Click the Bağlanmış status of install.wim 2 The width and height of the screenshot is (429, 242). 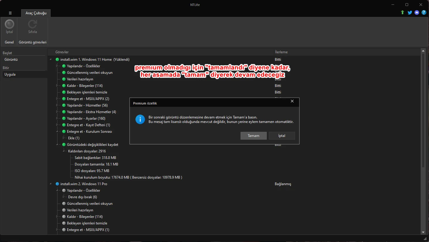(283, 184)
